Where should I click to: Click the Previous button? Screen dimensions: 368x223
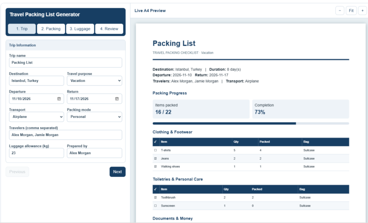coord(17,172)
